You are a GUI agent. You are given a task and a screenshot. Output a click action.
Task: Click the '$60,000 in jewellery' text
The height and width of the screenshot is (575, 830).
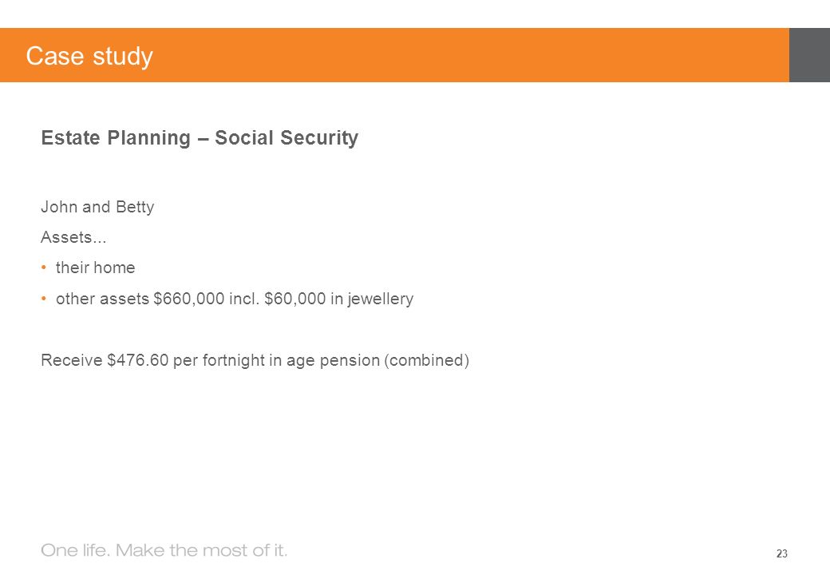(338, 299)
